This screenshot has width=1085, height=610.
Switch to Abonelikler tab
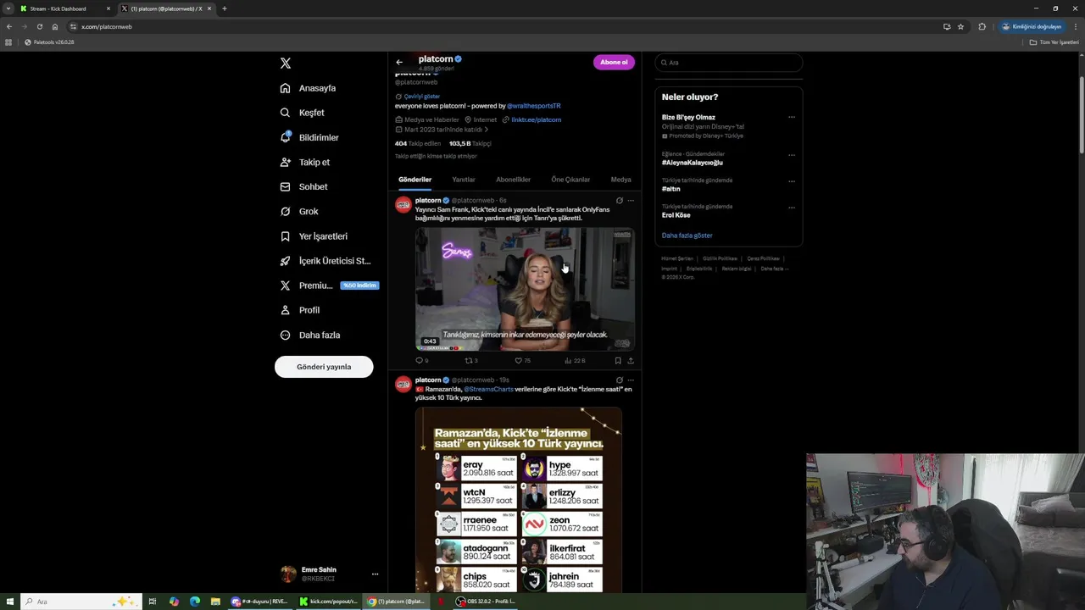[x=513, y=180]
